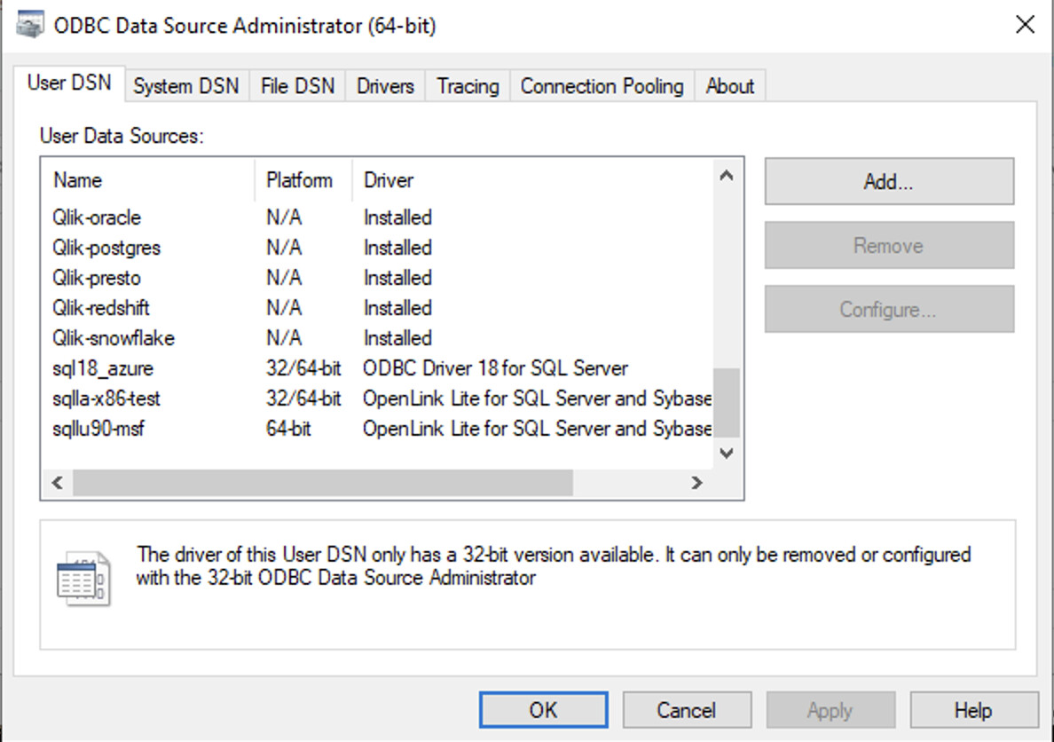Viewport: 1054px width, 742px height.
Task: Switch to the System DSN tab
Action: pyautogui.click(x=186, y=86)
